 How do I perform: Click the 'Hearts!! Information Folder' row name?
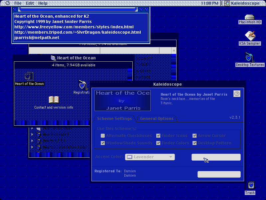click(x=65, y=147)
